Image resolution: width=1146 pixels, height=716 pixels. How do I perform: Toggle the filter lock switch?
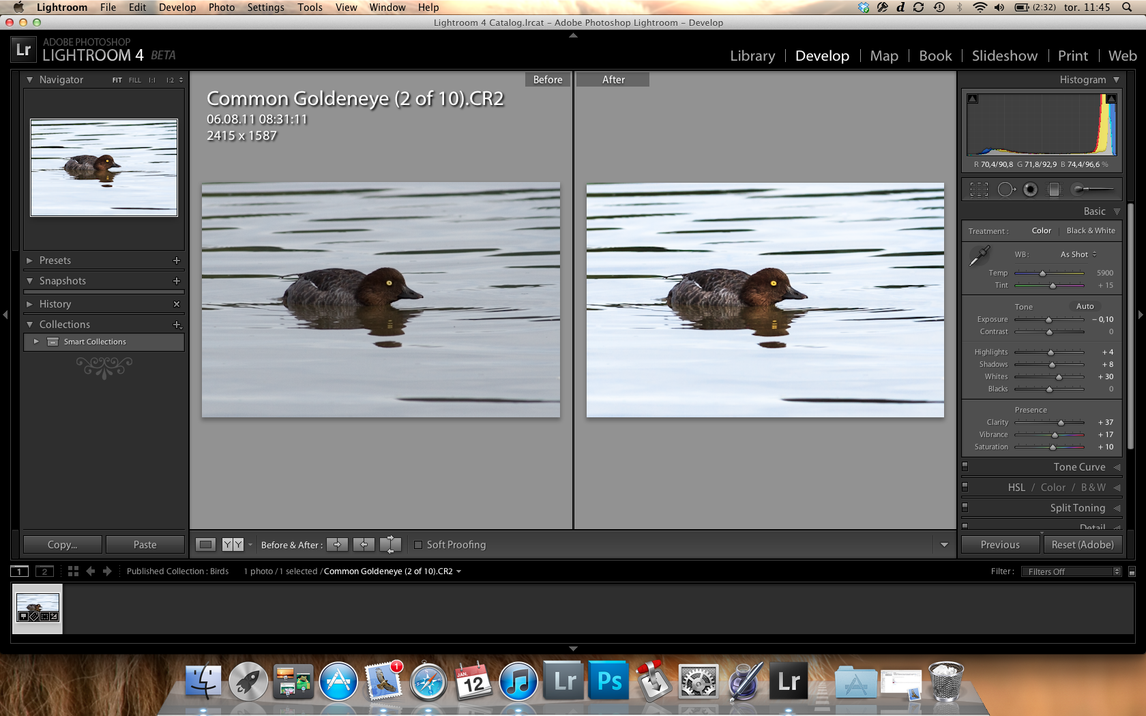1132,571
